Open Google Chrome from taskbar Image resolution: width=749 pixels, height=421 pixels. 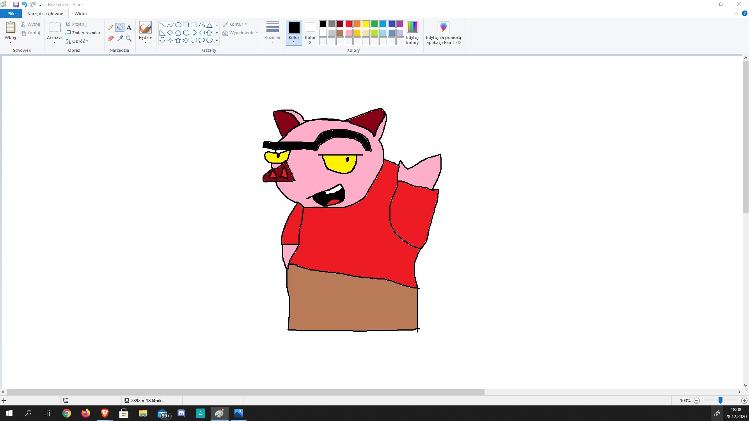(67, 413)
